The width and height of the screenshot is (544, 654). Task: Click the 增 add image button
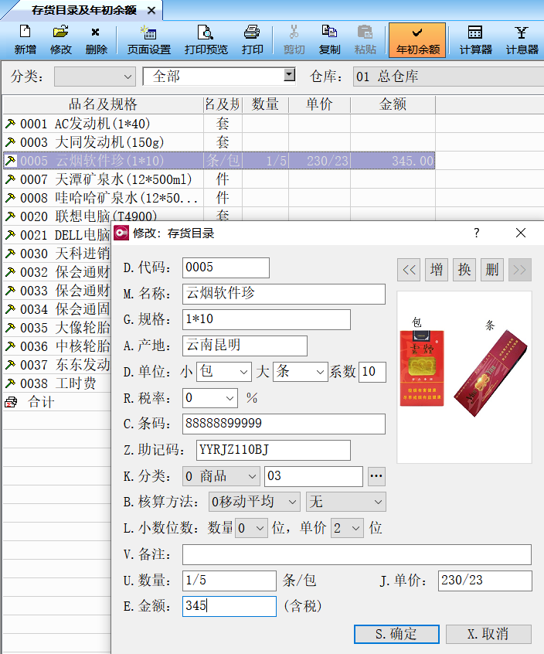(437, 270)
